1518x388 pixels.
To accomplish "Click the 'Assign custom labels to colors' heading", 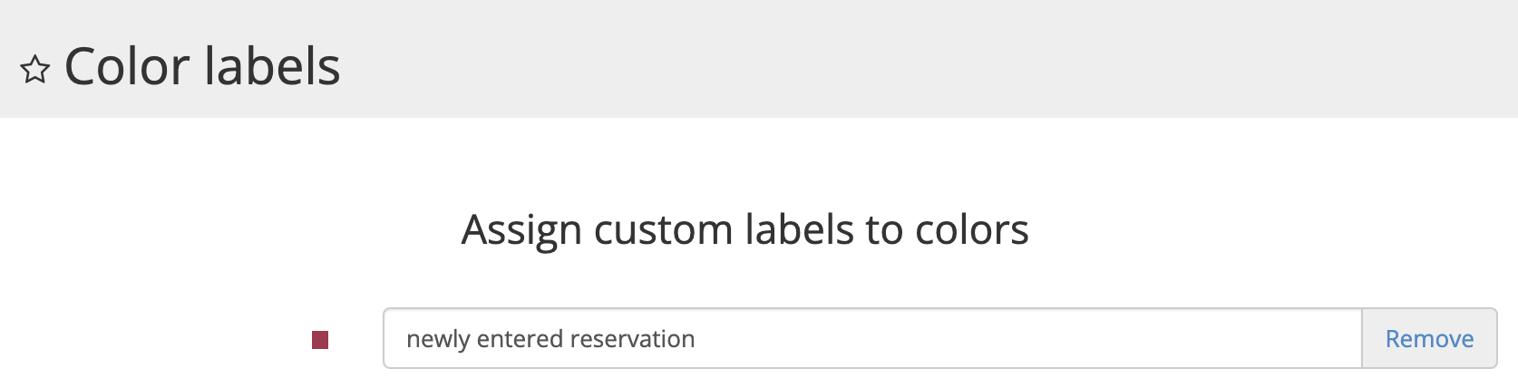I will [x=744, y=229].
